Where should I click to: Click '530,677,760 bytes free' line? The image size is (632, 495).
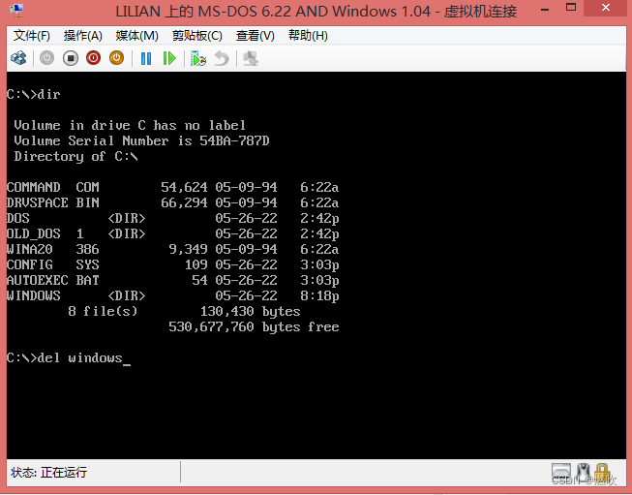254,326
